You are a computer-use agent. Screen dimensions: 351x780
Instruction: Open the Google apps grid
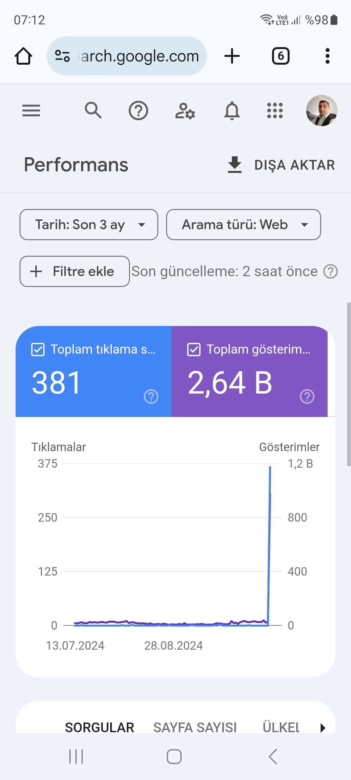point(275,110)
